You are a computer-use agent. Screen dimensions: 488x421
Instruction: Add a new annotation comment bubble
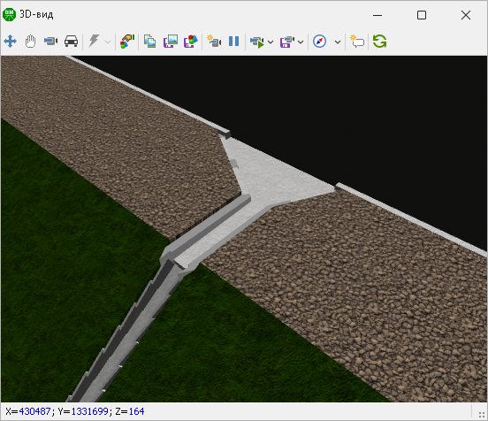[357, 41]
